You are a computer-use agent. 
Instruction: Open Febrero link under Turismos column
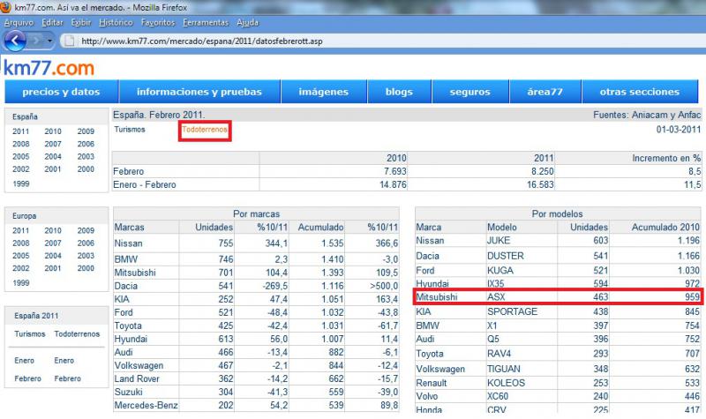click(x=27, y=378)
